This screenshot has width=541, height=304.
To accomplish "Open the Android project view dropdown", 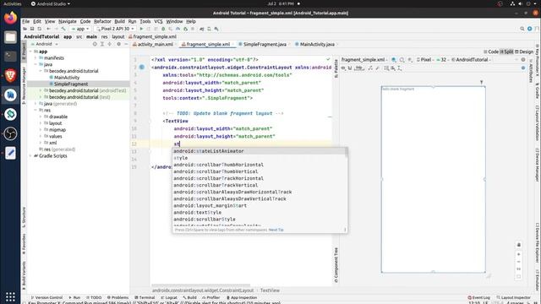I will pos(45,44).
